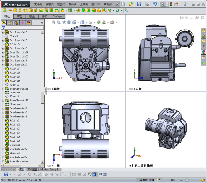Toggle the wireframe cube display button
The height and width of the screenshot is (183, 207).
point(90,174)
